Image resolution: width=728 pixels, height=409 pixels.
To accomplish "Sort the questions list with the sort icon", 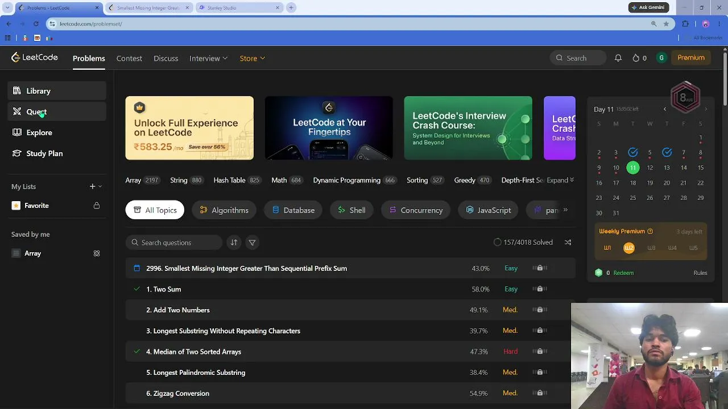I will [x=234, y=243].
